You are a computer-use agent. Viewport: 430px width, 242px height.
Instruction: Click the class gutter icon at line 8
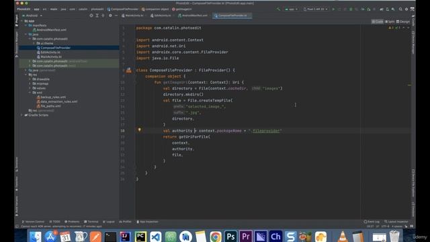(128, 70)
